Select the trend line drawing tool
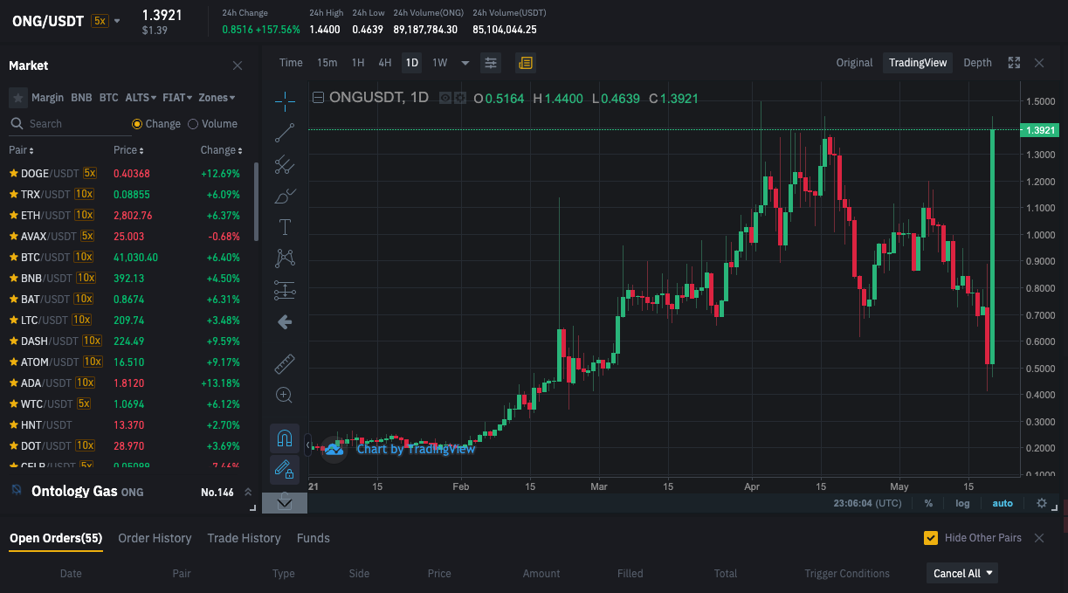 click(x=285, y=133)
